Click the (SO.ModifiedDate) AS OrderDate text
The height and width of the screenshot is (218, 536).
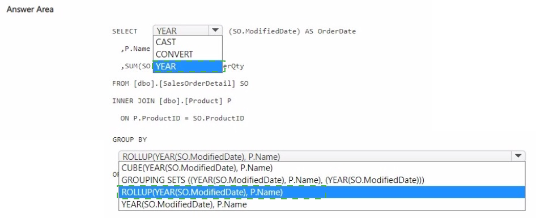pyautogui.click(x=292, y=31)
